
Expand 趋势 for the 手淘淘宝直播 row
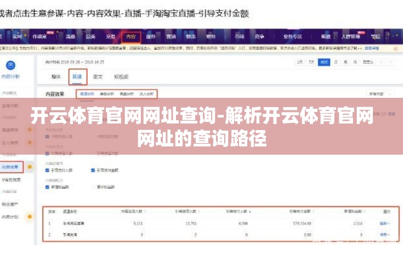click(x=384, y=223)
